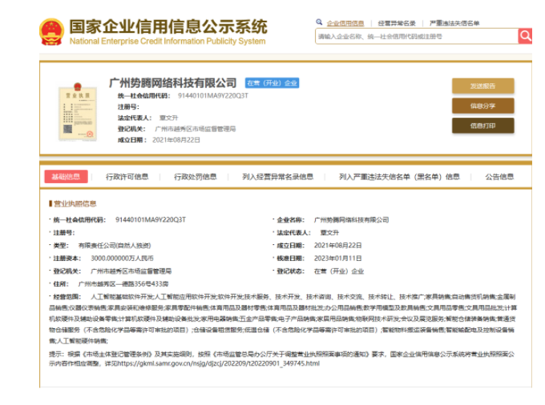Click the 发送报告 button
545x405 pixels.
[482, 86]
